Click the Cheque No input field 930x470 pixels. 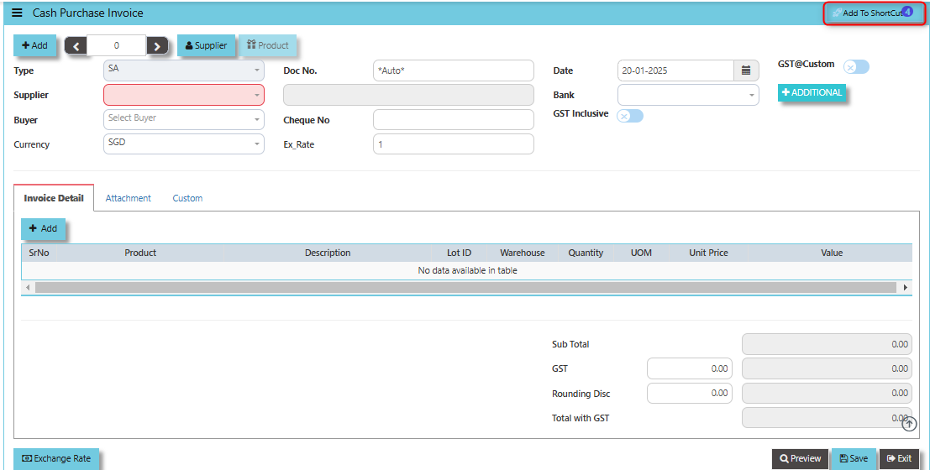(453, 119)
